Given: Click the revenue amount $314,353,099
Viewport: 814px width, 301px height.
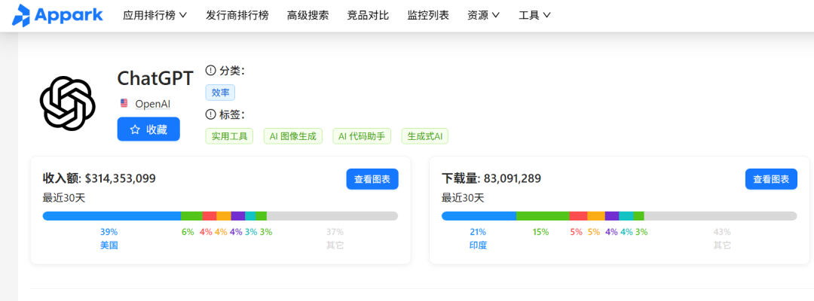Looking at the screenshot, I should [x=120, y=179].
